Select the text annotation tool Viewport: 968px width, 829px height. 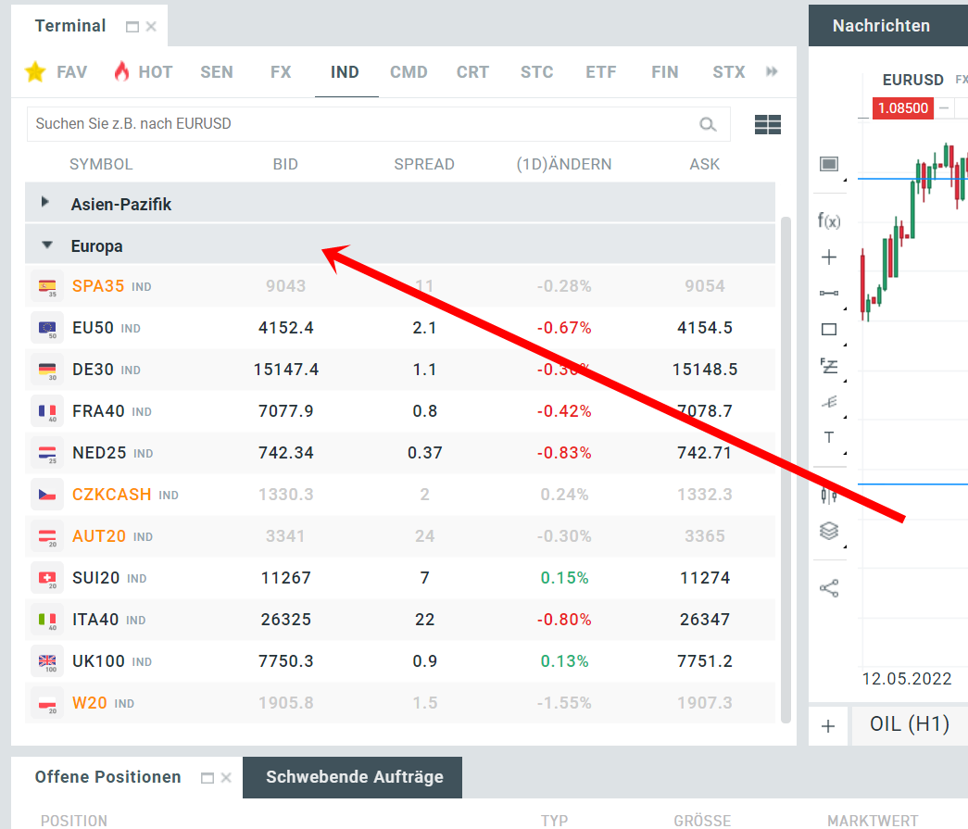[827, 437]
